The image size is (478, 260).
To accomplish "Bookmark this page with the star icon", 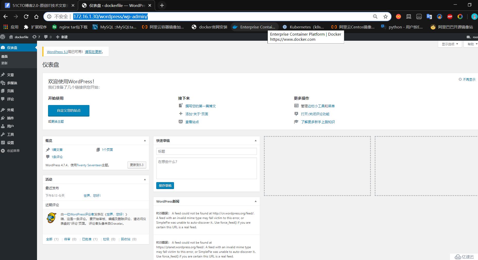I will pyautogui.click(x=385, y=17).
